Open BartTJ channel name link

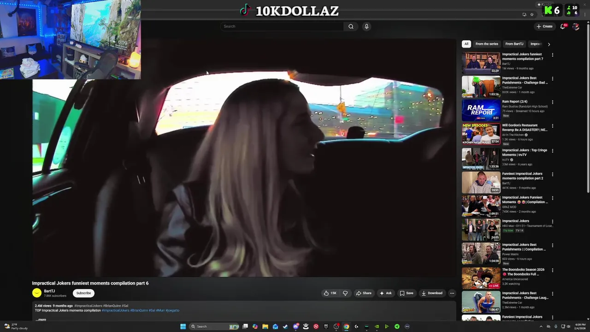pyautogui.click(x=49, y=291)
